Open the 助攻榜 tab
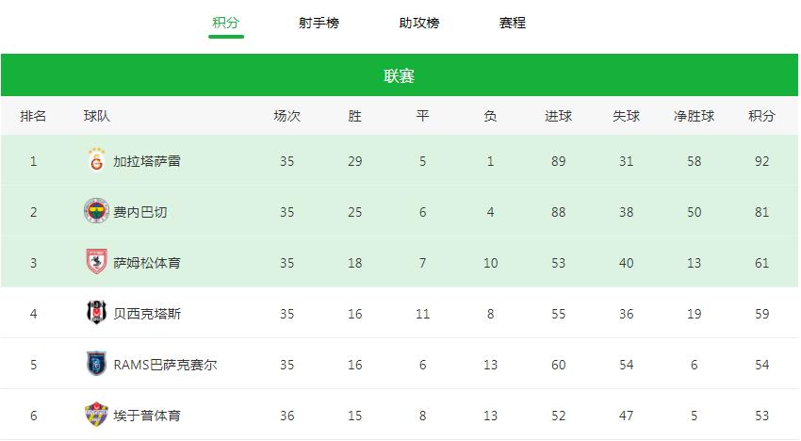 point(419,23)
